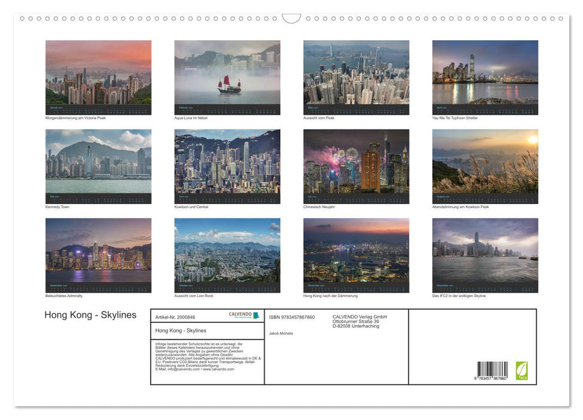Click the info@calvendo.com email address
The height and width of the screenshot is (420, 583).
(183, 368)
